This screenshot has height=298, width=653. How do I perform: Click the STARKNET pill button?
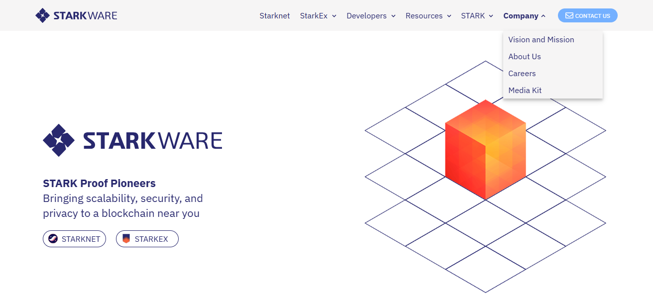[74, 239]
